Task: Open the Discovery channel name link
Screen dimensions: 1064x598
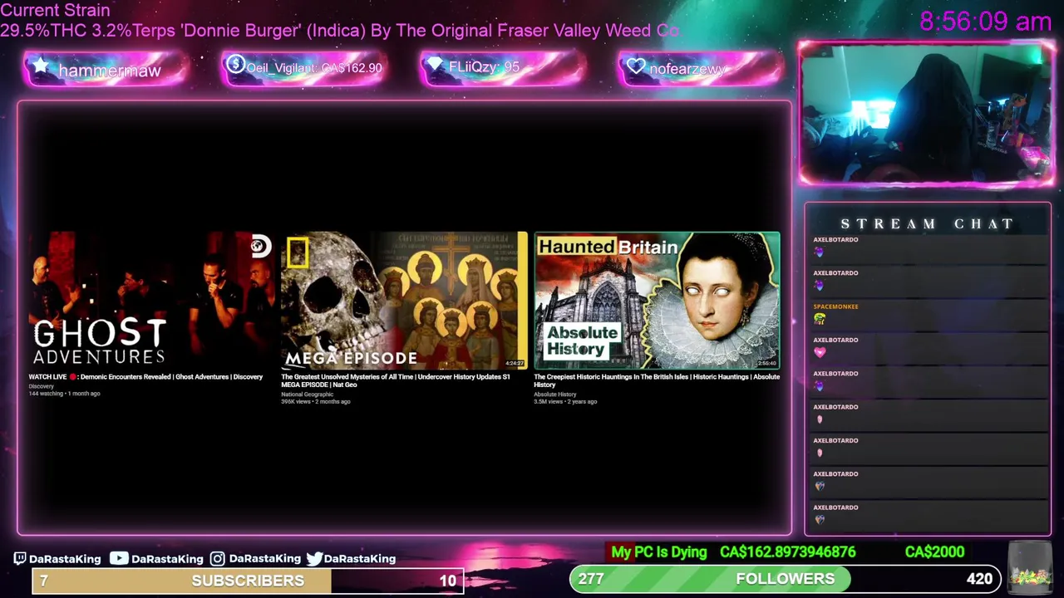Action: 42,386
